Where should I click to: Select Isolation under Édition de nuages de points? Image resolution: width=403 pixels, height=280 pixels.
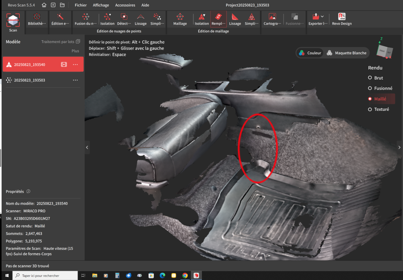(x=107, y=19)
